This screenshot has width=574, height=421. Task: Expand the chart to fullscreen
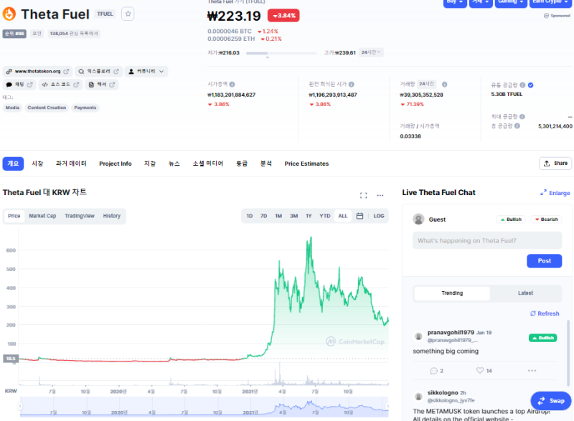click(363, 195)
